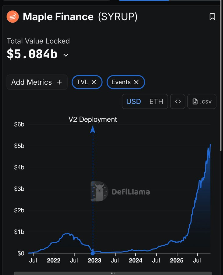The image size is (223, 275).
Task: Click the V2 Deployment event marker dot
Action: click(93, 253)
